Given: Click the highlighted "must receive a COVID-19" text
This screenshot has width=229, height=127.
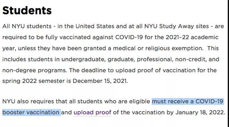Looking at the screenshot, I should pos(187,101).
